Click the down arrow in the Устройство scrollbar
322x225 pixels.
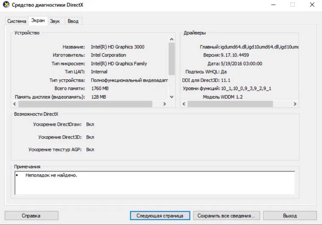point(172,97)
